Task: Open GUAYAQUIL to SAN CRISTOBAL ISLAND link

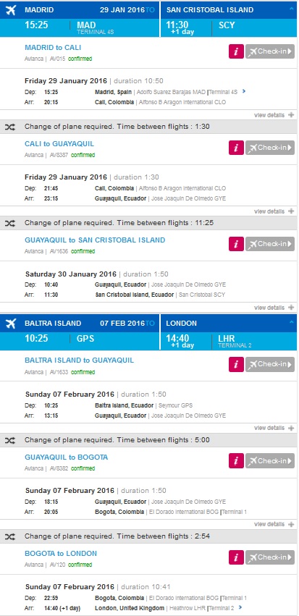Action: (x=95, y=240)
